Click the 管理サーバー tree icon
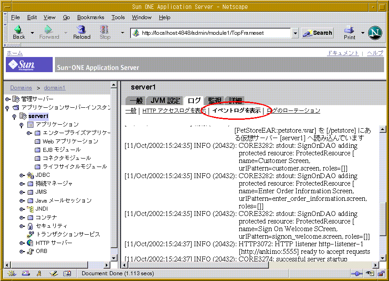This screenshot has width=389, height=281. point(16,99)
